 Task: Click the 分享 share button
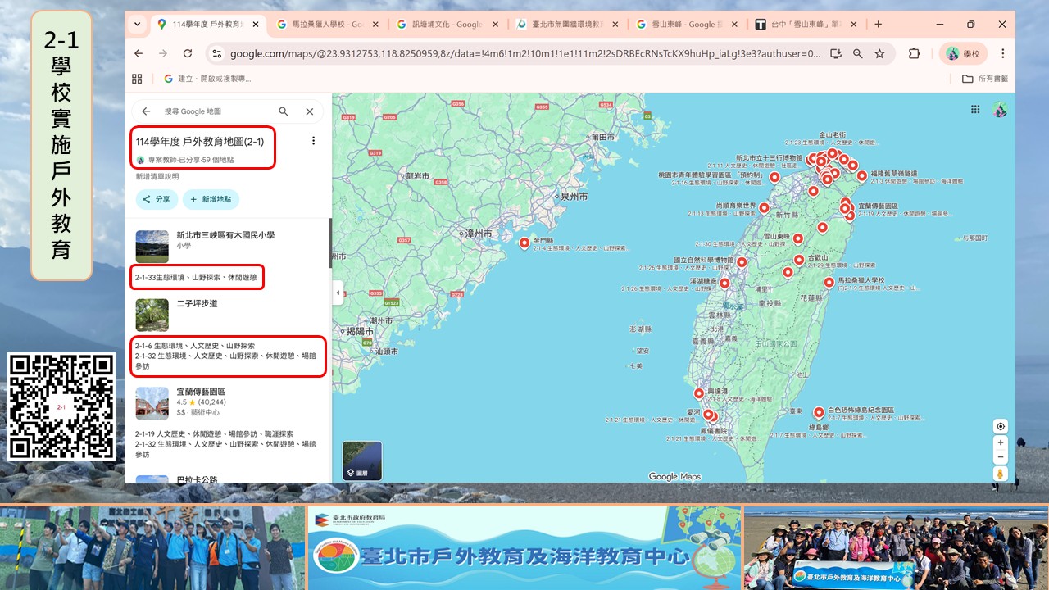pyautogui.click(x=156, y=199)
